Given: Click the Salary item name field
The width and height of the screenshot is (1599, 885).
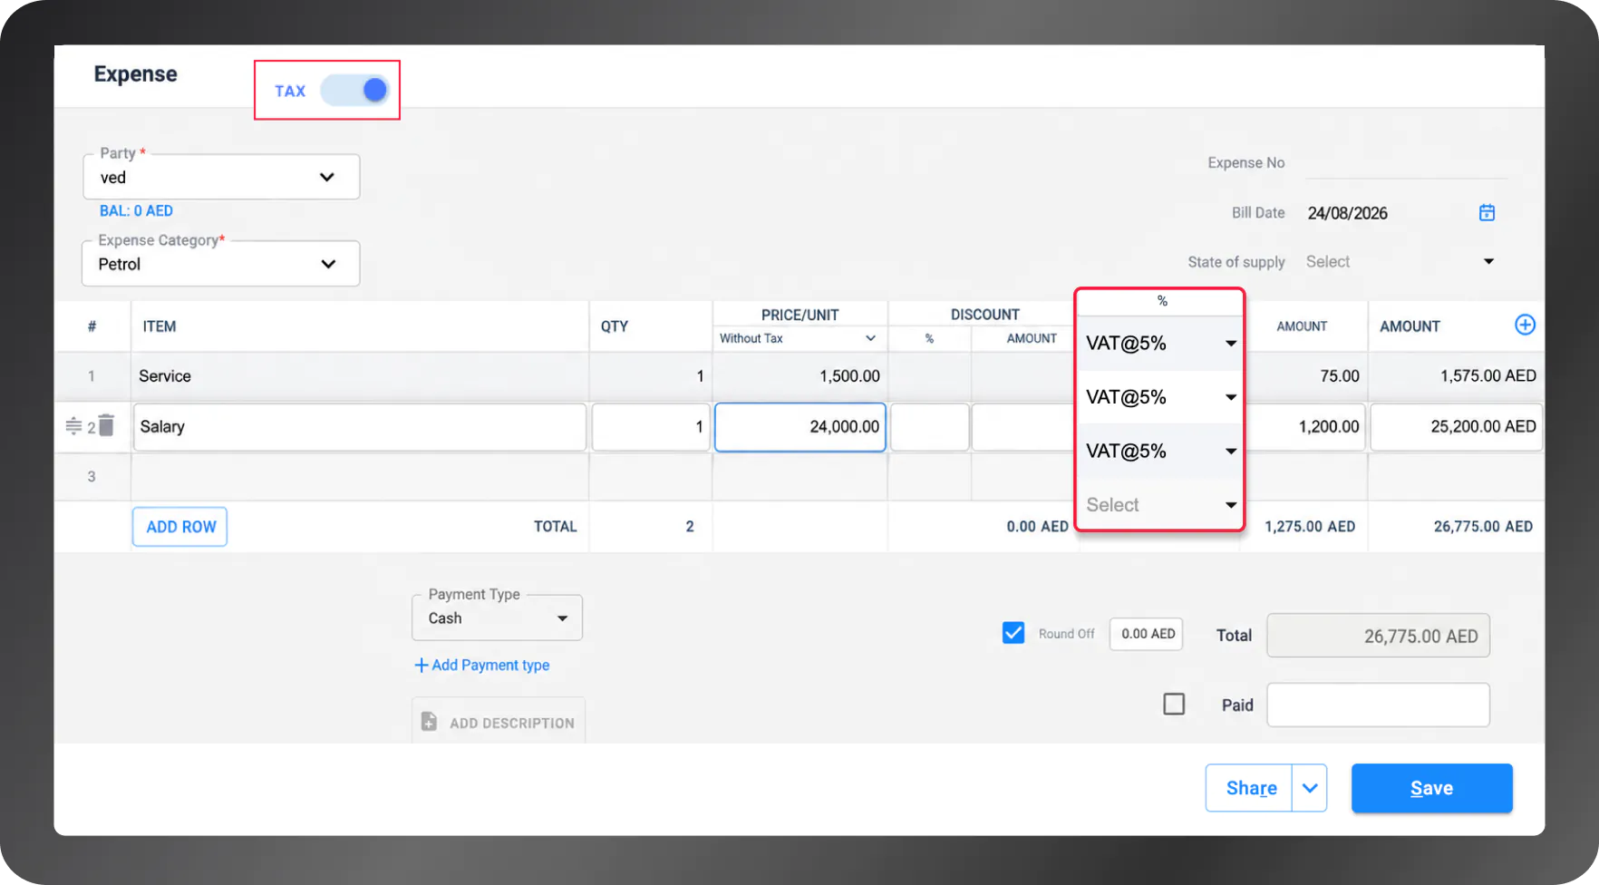Looking at the screenshot, I should point(360,426).
